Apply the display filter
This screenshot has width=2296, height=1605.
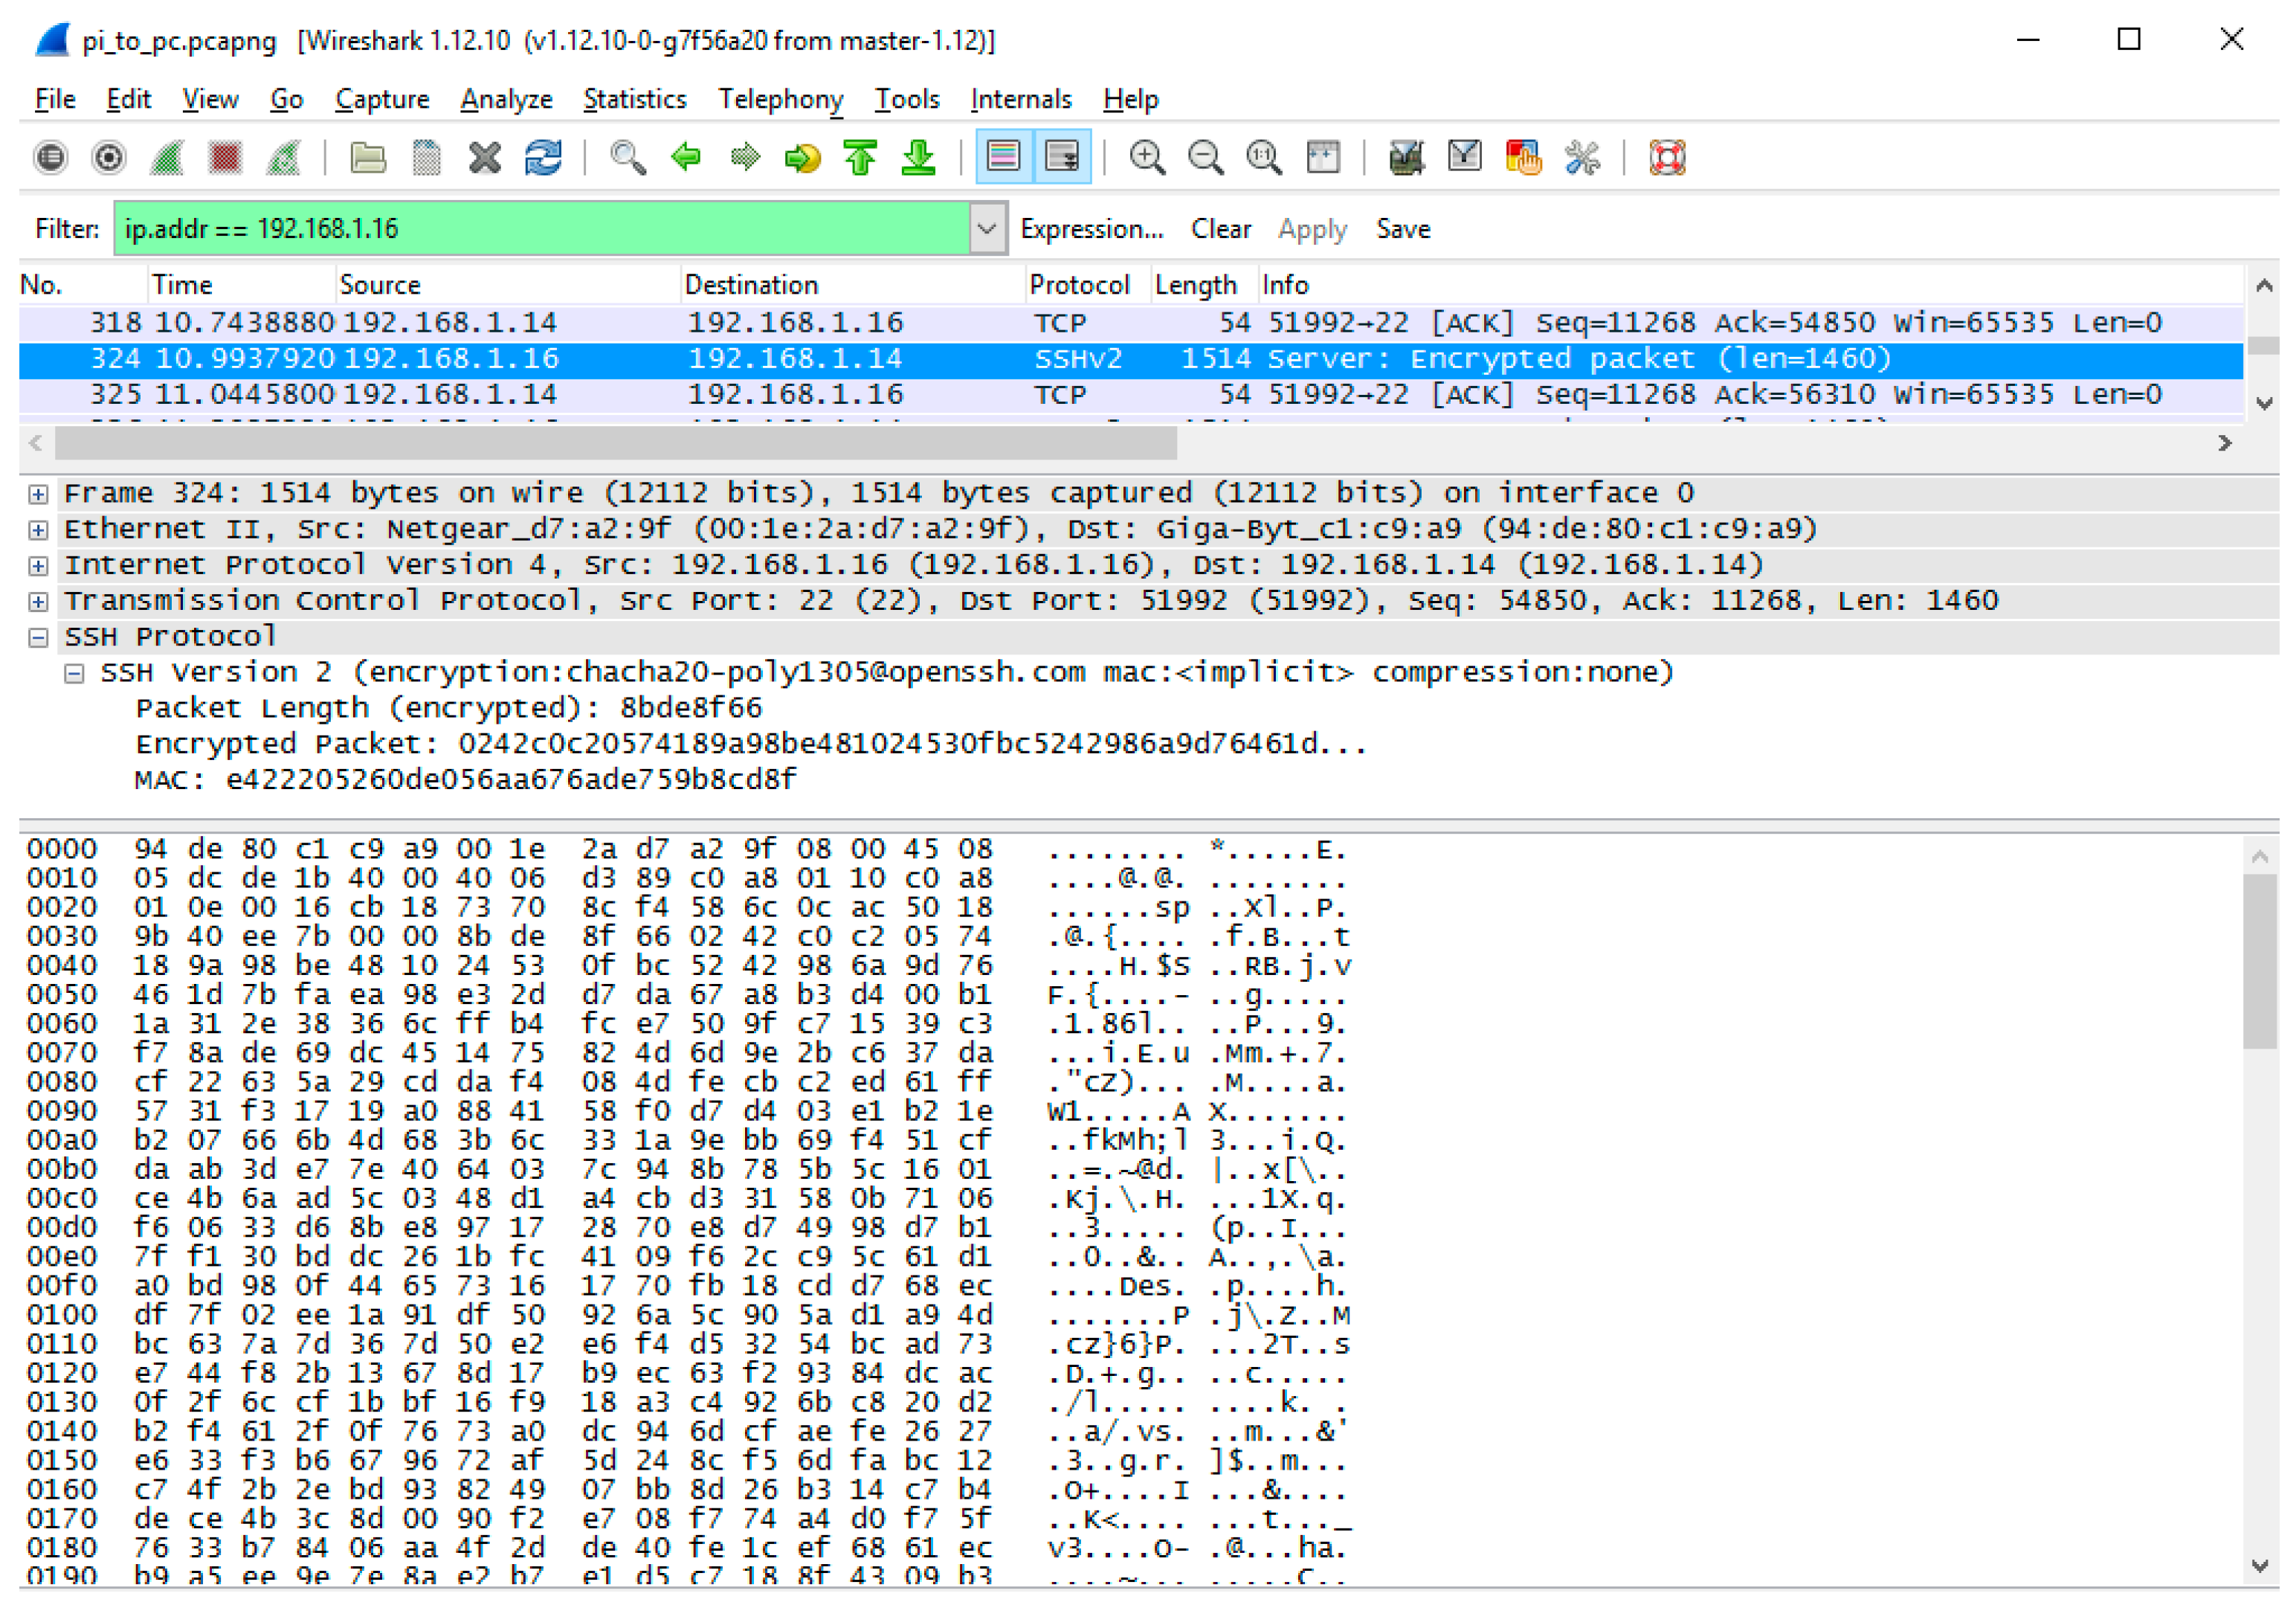pos(1312,229)
